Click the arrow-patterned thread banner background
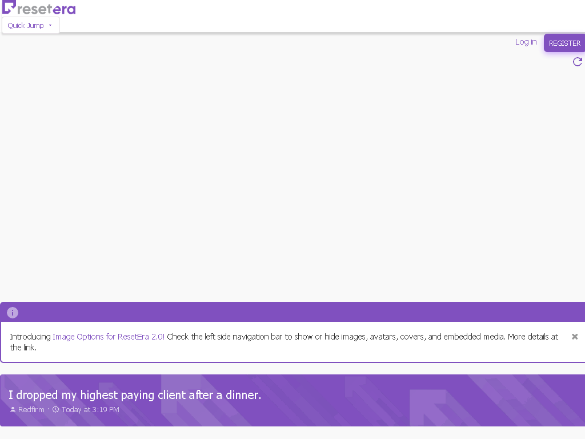Screen dimensions: 585x439 [410, 400]
